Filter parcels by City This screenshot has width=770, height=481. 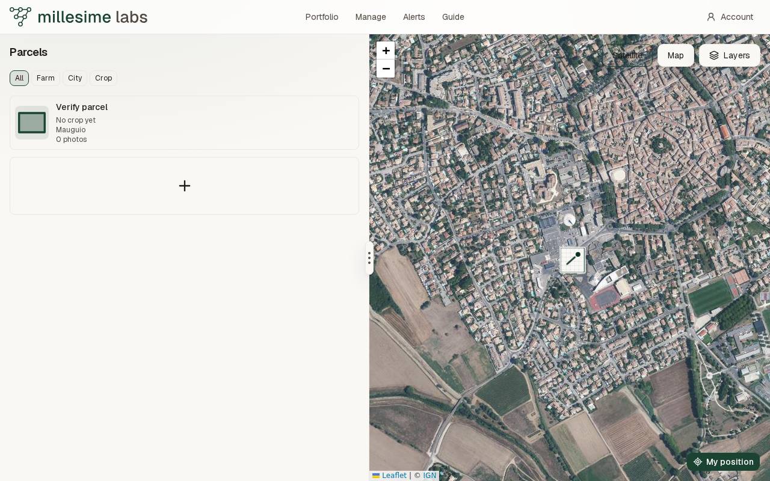(x=75, y=78)
